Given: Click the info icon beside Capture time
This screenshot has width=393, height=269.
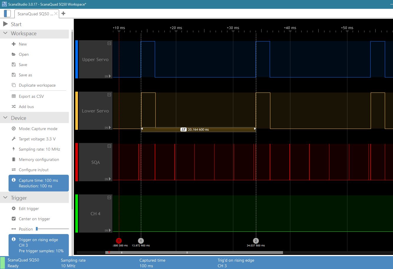Looking at the screenshot, I should (14, 180).
